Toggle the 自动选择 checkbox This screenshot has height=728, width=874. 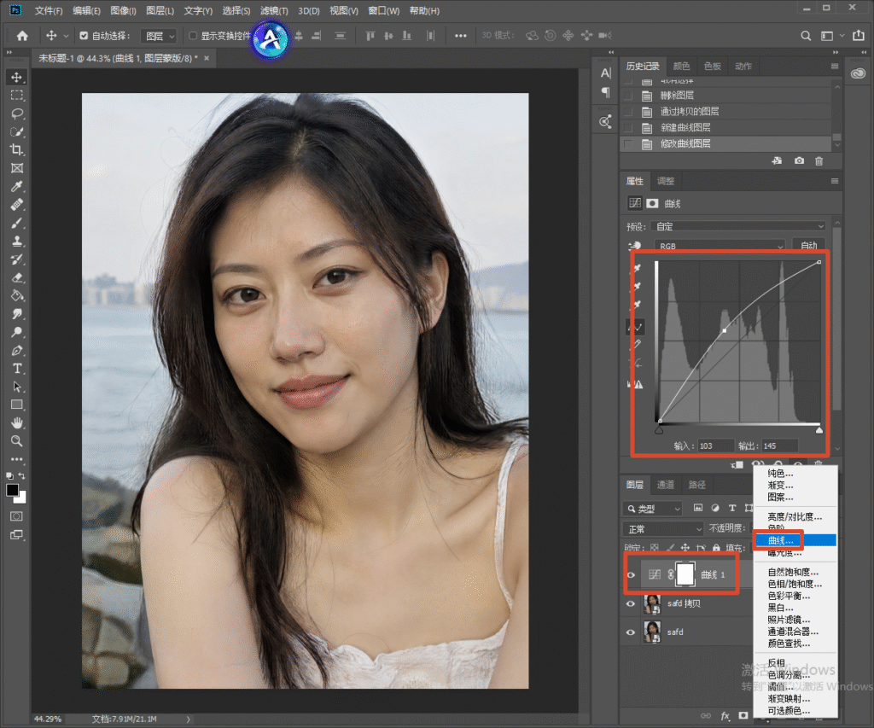click(x=84, y=36)
